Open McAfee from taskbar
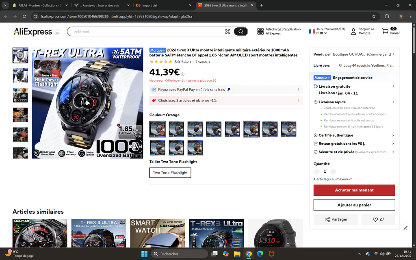Viewport: 416px width, 260px height. click(271, 254)
